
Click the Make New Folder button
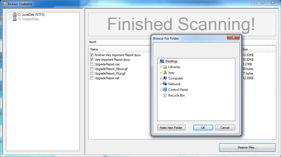pyautogui.click(x=171, y=128)
